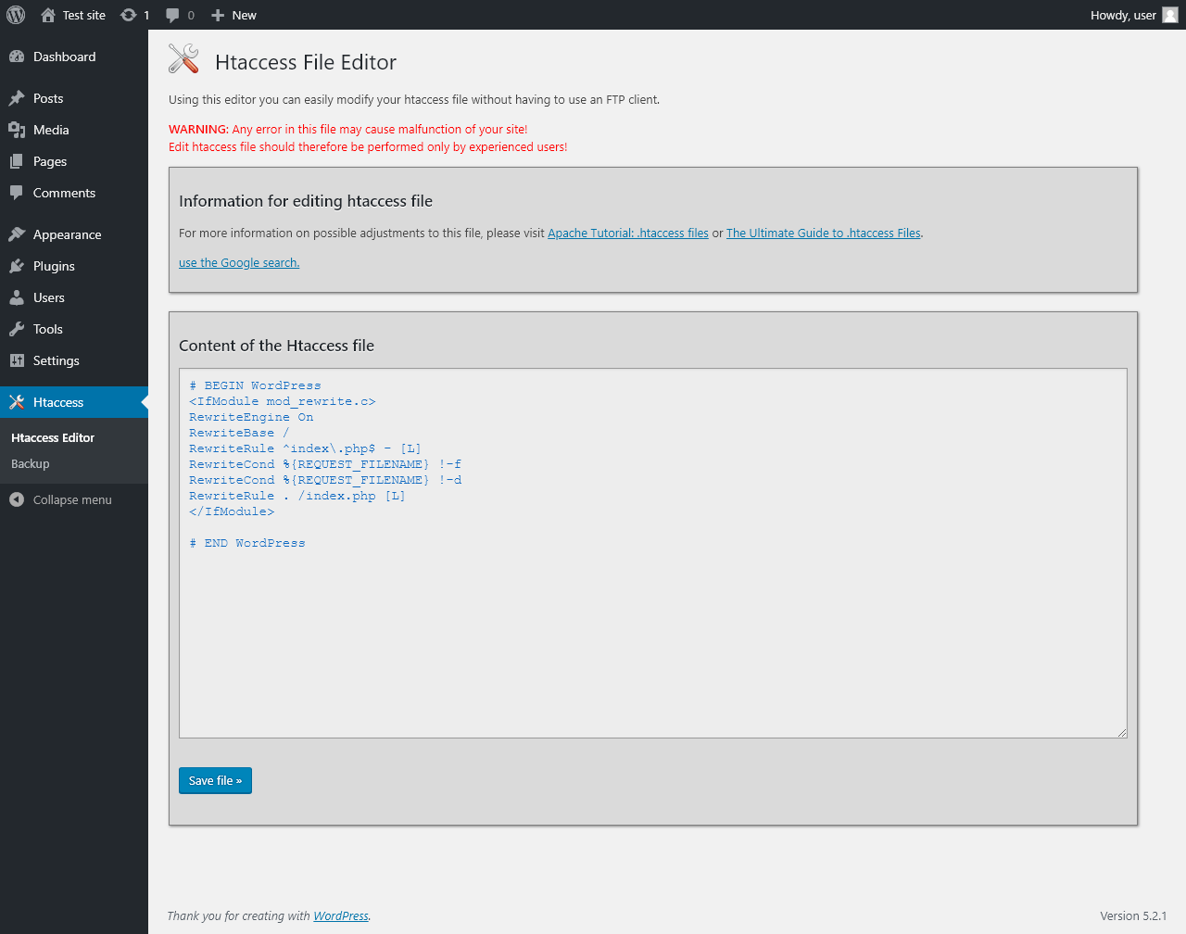
Task: Click the Version 5.2.1 footer text
Action: tap(1133, 916)
